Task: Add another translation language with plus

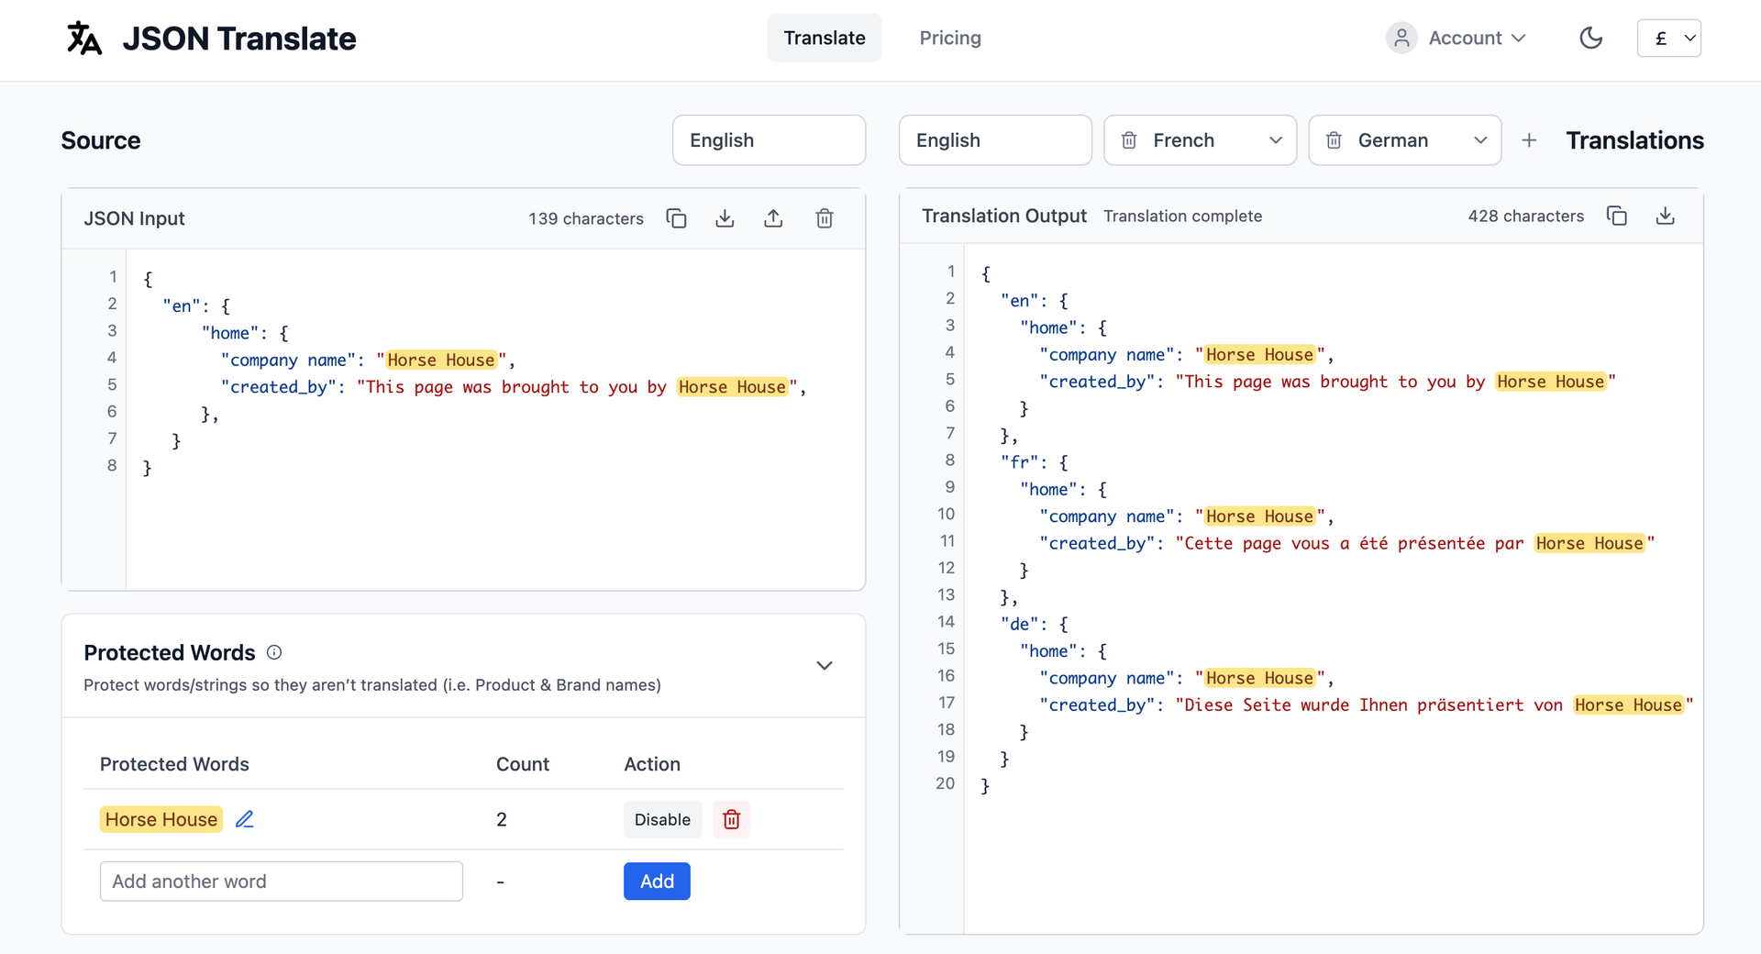Action: pos(1529,140)
